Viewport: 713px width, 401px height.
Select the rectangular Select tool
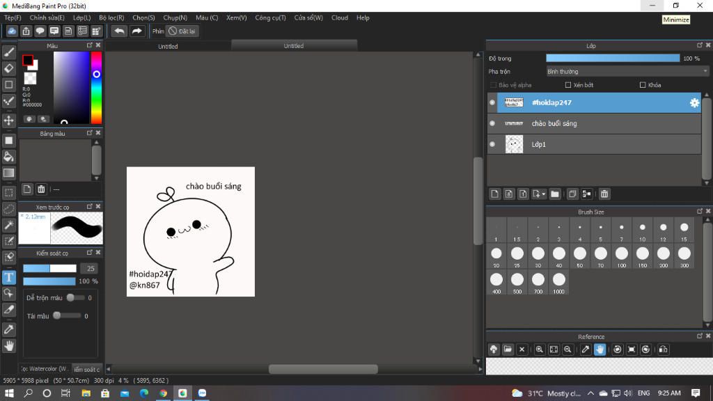click(x=8, y=192)
